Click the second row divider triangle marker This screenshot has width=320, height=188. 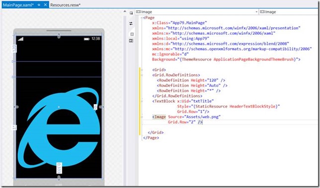click(x=13, y=77)
